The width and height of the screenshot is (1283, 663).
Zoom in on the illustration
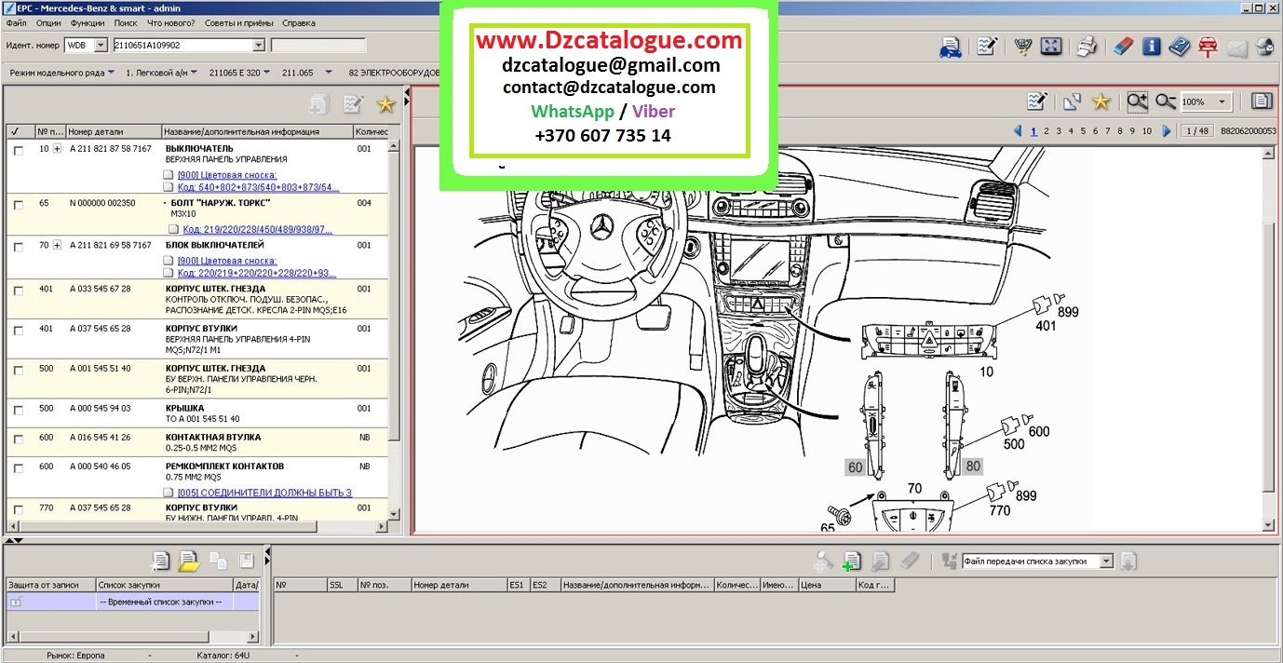click(1137, 101)
